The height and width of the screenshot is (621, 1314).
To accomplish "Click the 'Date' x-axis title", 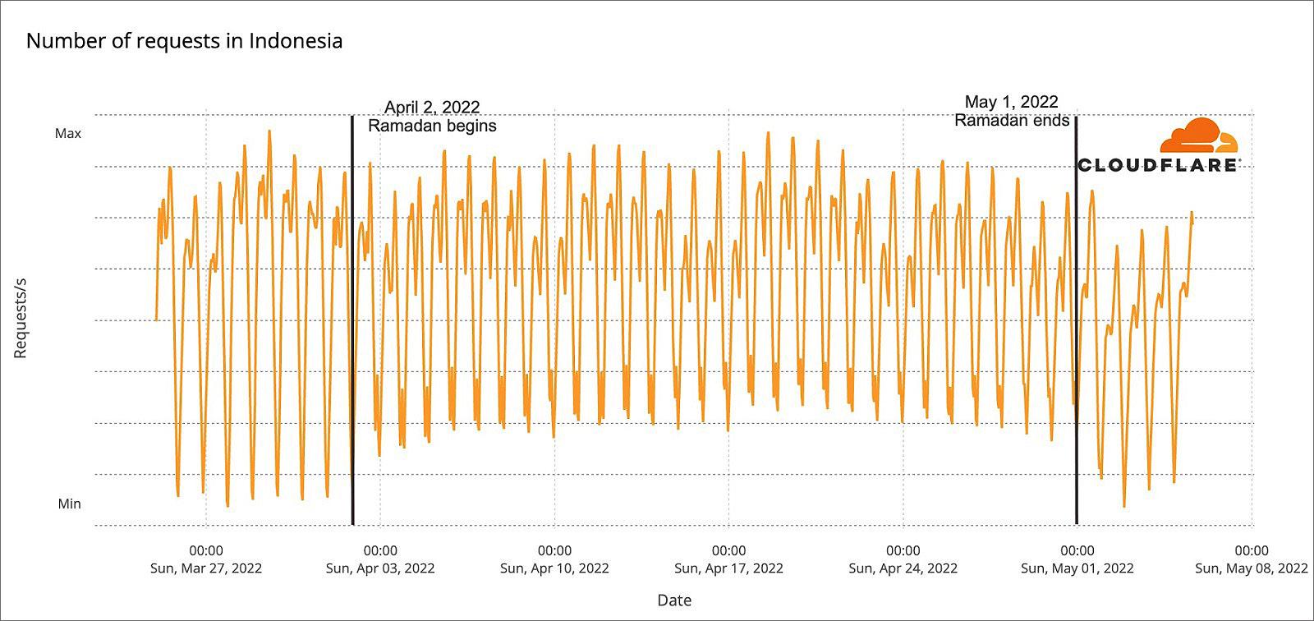I will tap(674, 600).
